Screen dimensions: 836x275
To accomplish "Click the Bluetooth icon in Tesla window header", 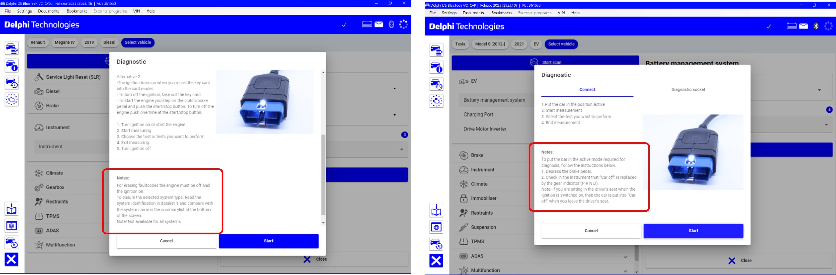I will (x=816, y=26).
